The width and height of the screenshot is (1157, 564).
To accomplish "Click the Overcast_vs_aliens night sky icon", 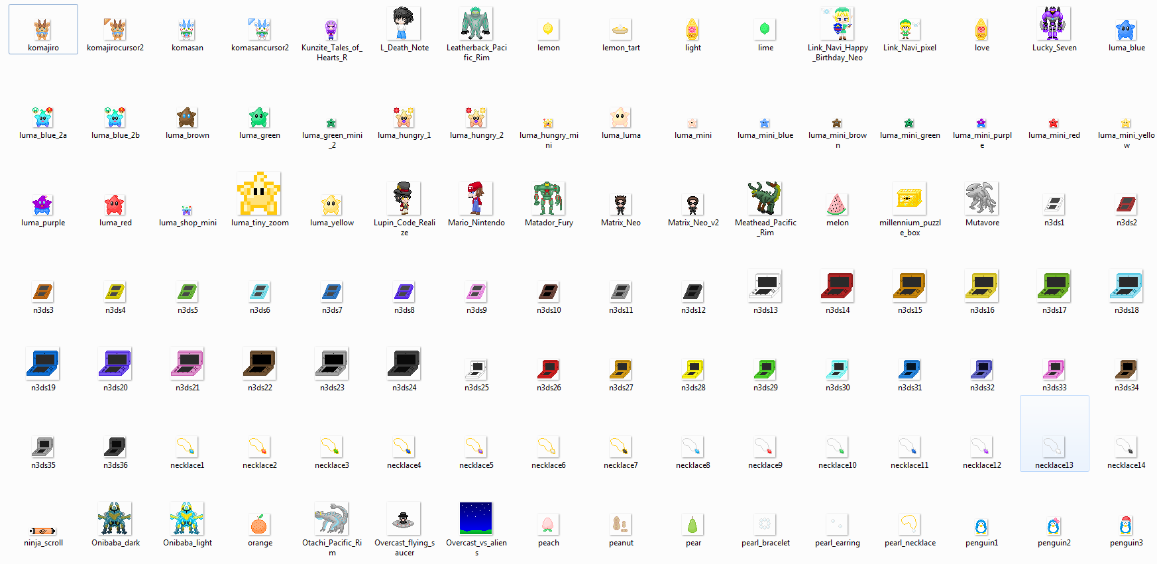I will (x=476, y=518).
